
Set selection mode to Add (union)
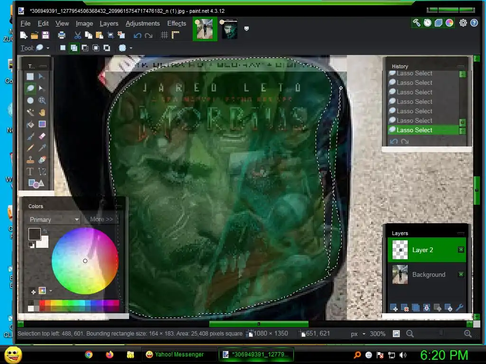pyautogui.click(x=74, y=48)
